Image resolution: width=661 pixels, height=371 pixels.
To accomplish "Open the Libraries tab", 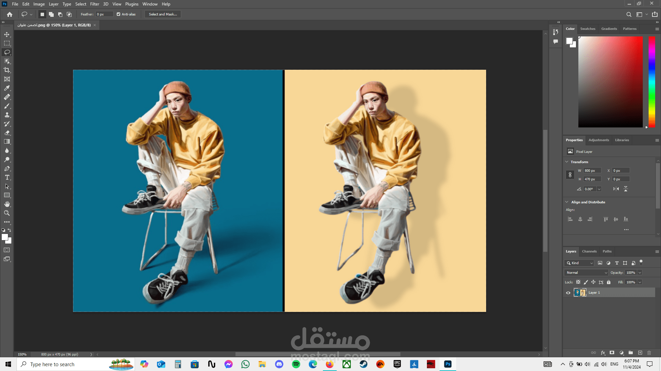I will click(622, 140).
